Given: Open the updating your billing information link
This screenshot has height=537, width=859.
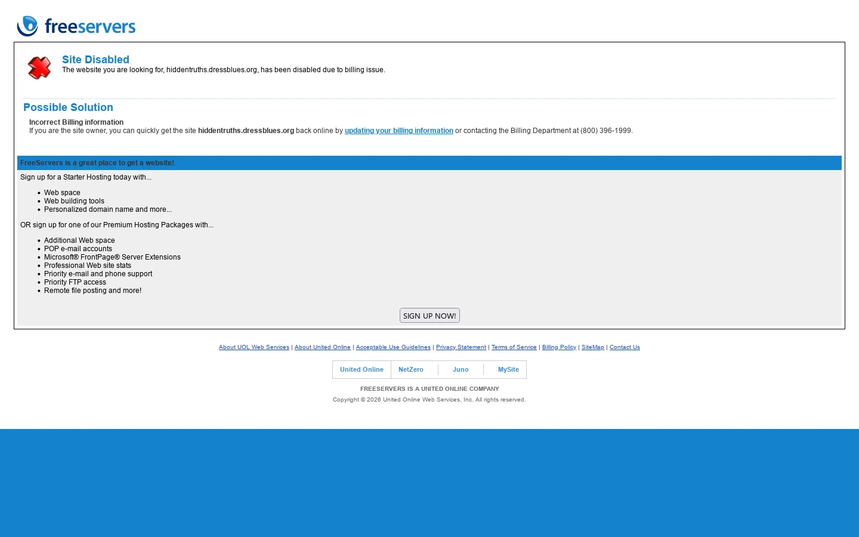Looking at the screenshot, I should tap(399, 131).
